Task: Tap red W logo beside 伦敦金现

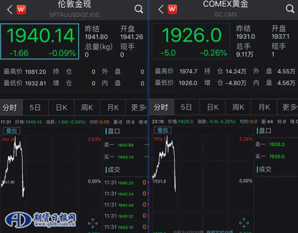Action: pos(21,10)
